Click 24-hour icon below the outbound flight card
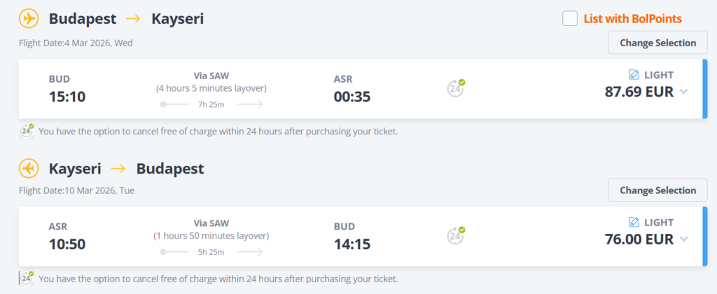717x294 pixels. coord(27,130)
